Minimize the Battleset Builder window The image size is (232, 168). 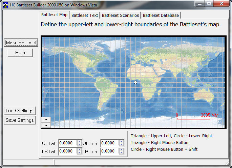[200, 4]
